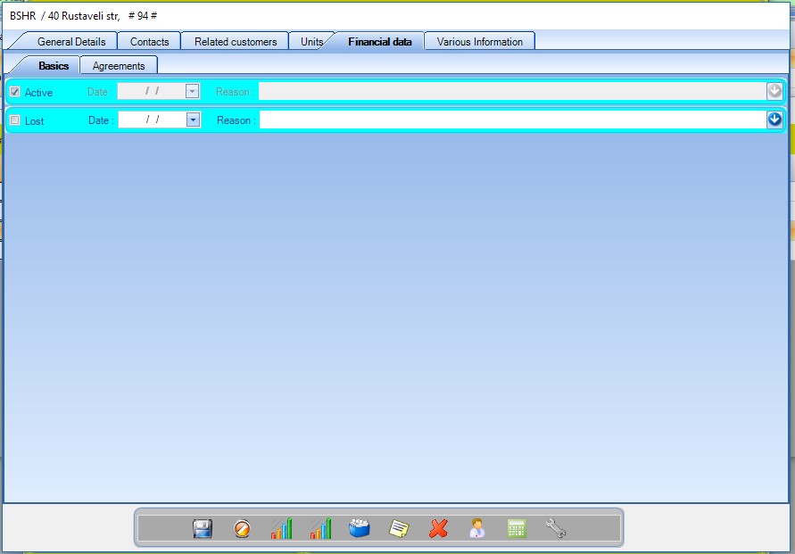Click the orange striped cancel icon
Viewport: 795px width, 554px height.
242,529
